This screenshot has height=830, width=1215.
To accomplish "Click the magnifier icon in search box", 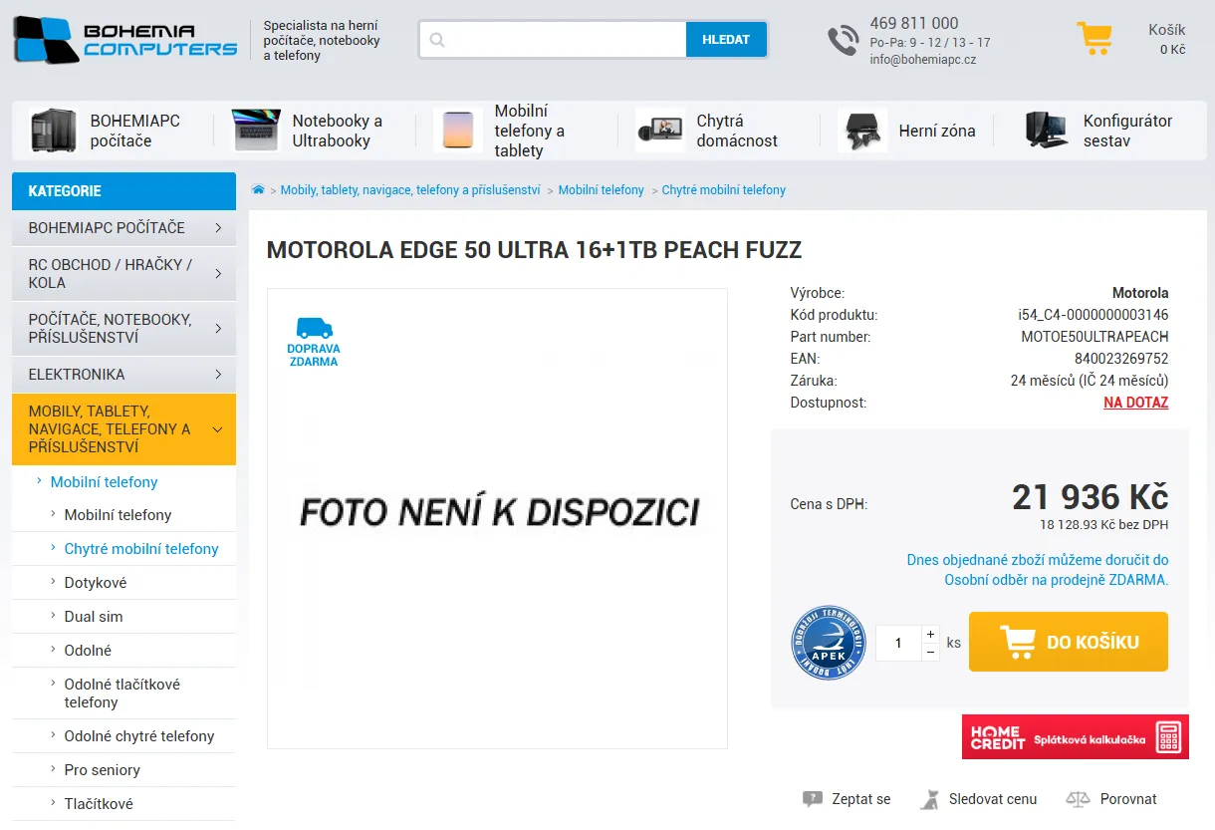I will coord(436,40).
